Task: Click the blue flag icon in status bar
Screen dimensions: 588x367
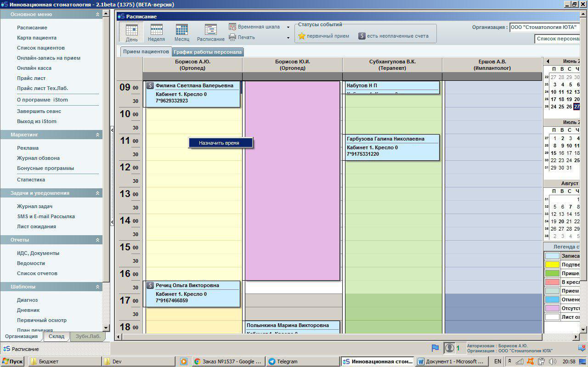Action: point(435,348)
